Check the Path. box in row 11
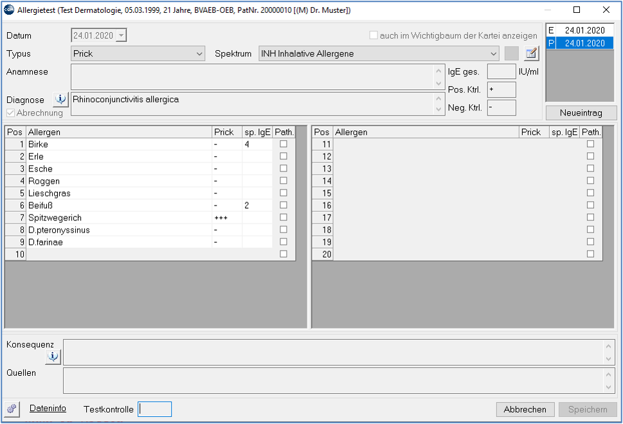The width and height of the screenshot is (623, 424). pyautogui.click(x=590, y=144)
